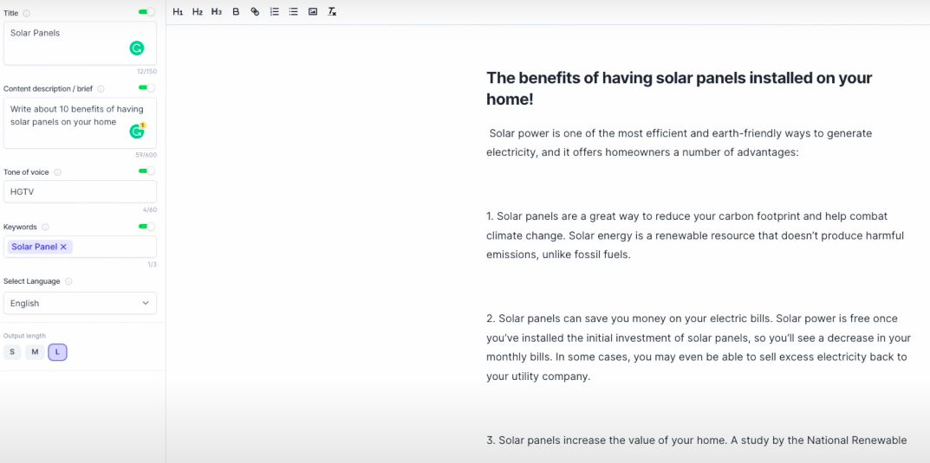
Task: Insert a hyperlink with the link icon
Action: click(255, 11)
